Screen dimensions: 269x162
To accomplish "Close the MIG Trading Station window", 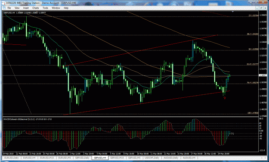I will tap(263, 2).
